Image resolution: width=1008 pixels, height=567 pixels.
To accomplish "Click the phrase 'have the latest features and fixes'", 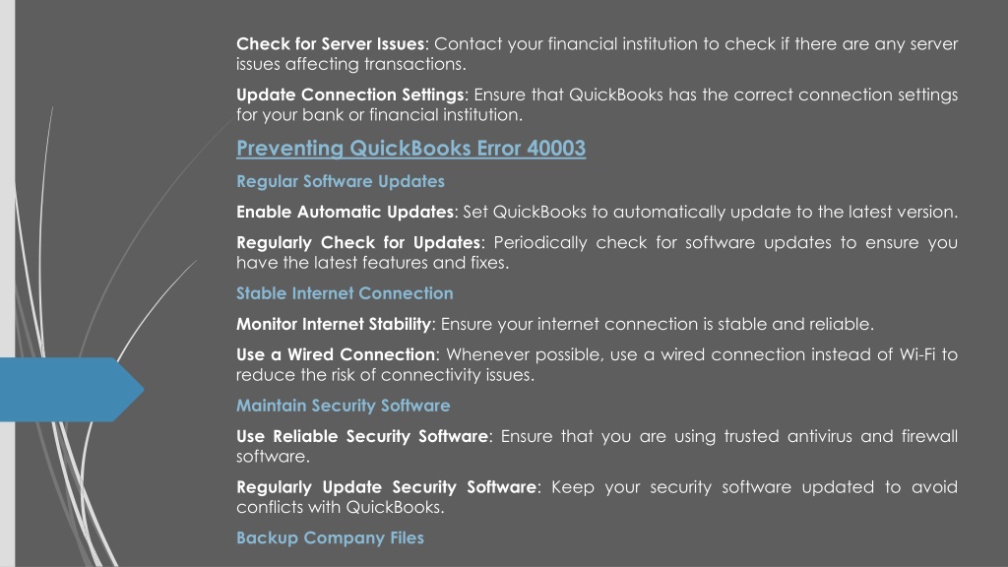I will tap(371, 262).
